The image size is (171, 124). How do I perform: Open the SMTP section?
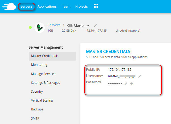(35, 118)
